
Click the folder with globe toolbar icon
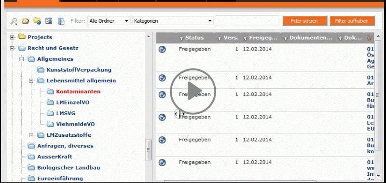click(37, 21)
